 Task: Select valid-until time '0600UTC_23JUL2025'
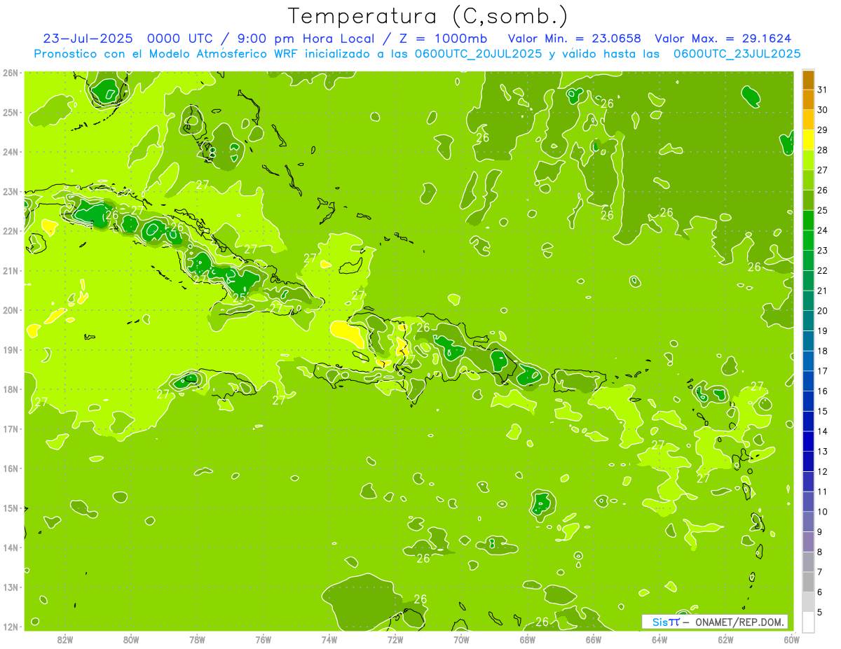pyautogui.click(x=737, y=54)
